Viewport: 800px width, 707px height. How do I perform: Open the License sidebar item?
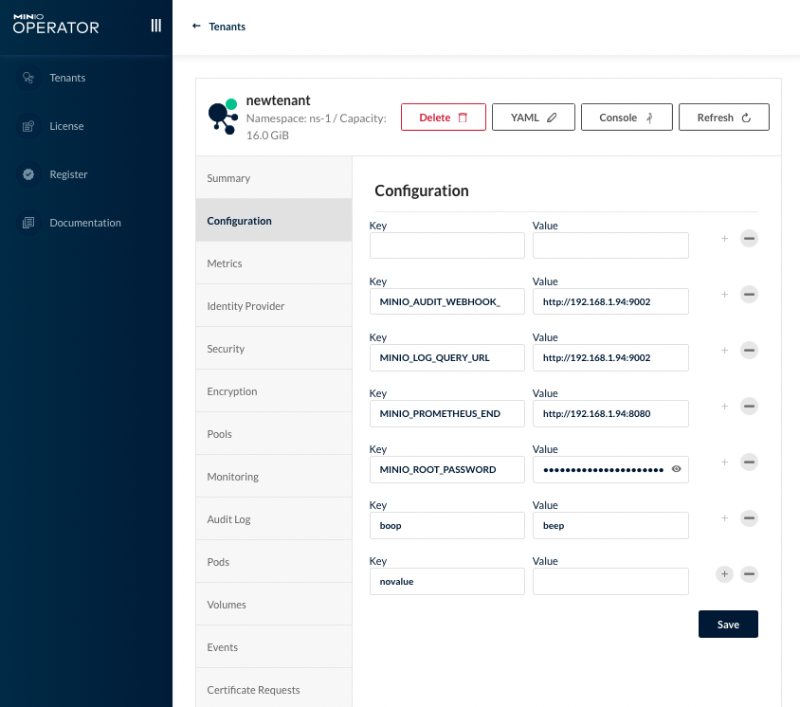(66, 126)
